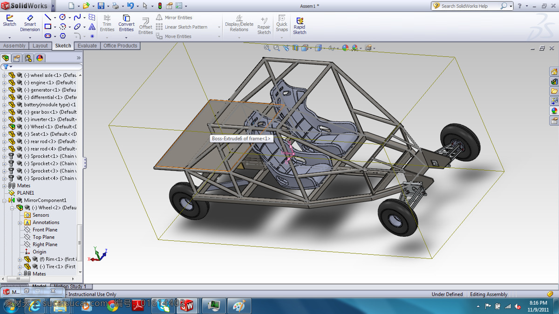The image size is (559, 314).
Task: Open Appearances in the task pane
Action: pyautogui.click(x=554, y=111)
